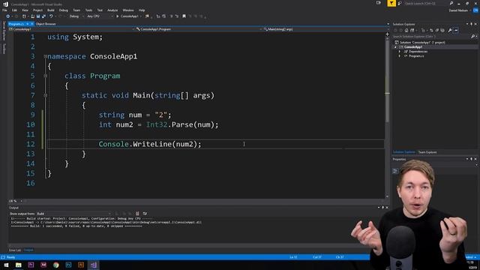Open the Test menu
The image size is (480, 270).
100,10
